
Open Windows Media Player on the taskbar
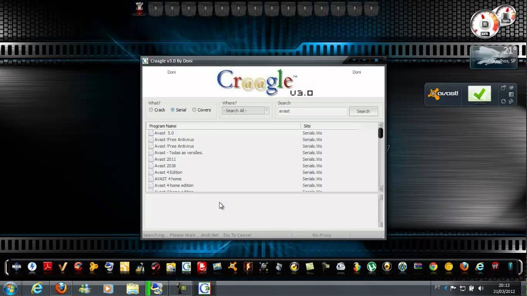click(108, 289)
